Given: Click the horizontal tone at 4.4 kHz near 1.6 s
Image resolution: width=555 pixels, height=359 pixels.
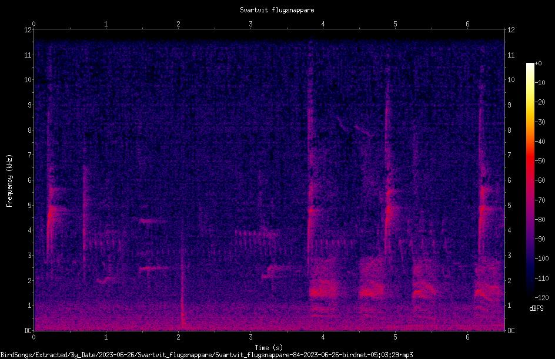Looking at the screenshot, I should (x=152, y=221).
